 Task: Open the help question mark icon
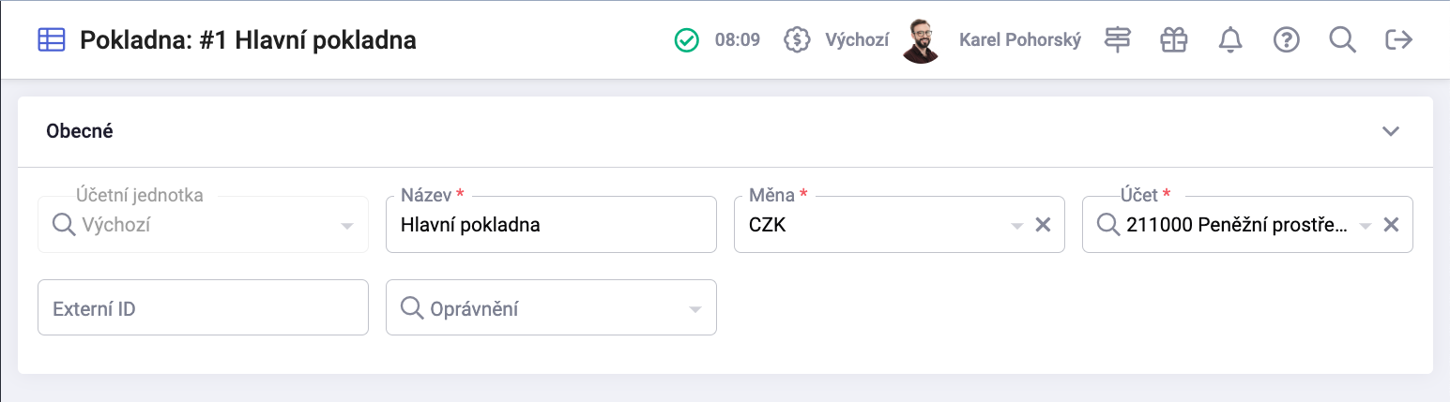(1286, 40)
